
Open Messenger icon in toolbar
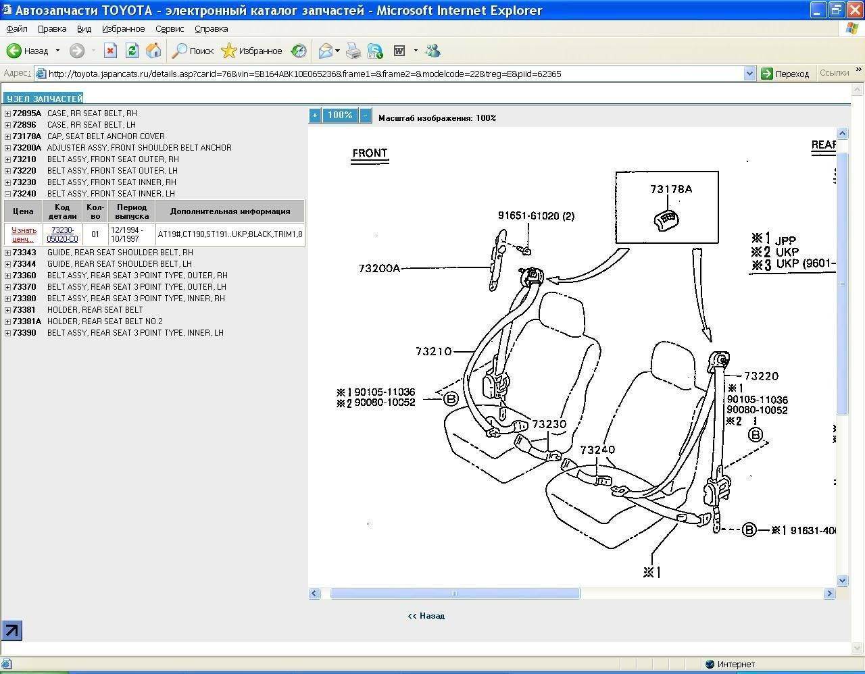pyautogui.click(x=433, y=51)
